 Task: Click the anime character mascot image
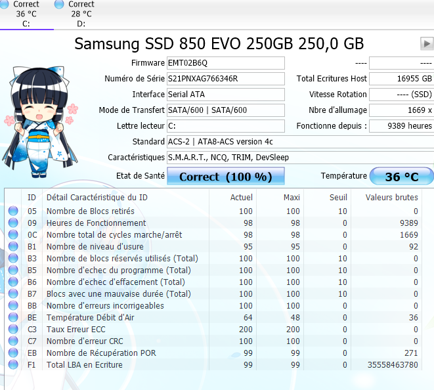(x=41, y=121)
